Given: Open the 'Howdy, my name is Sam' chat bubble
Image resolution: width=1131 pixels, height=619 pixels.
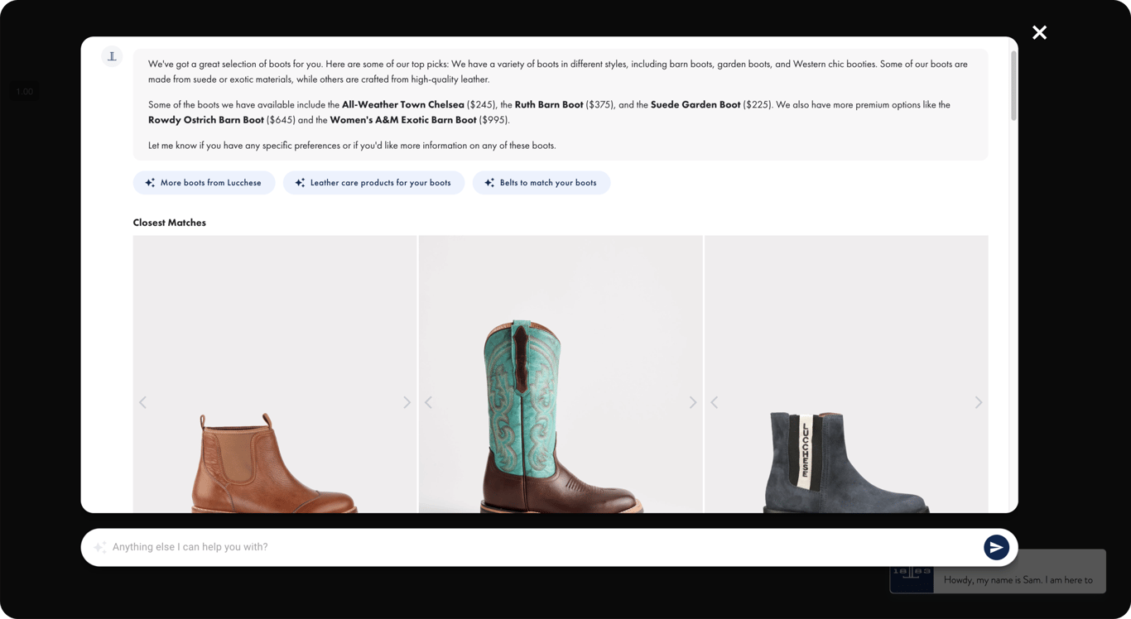Looking at the screenshot, I should point(1018,579).
